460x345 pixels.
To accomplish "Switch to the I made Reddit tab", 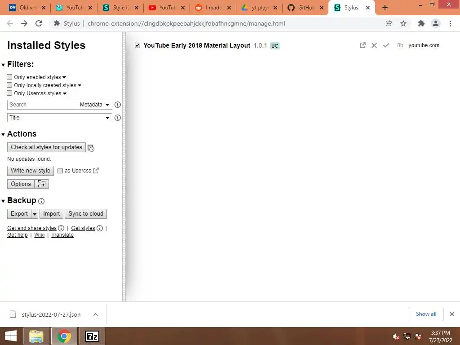I will tap(213, 8).
